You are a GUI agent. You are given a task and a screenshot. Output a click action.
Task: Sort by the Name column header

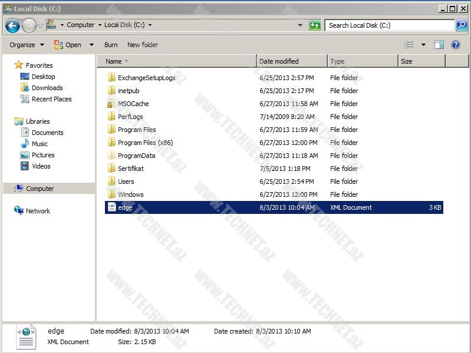coord(177,61)
